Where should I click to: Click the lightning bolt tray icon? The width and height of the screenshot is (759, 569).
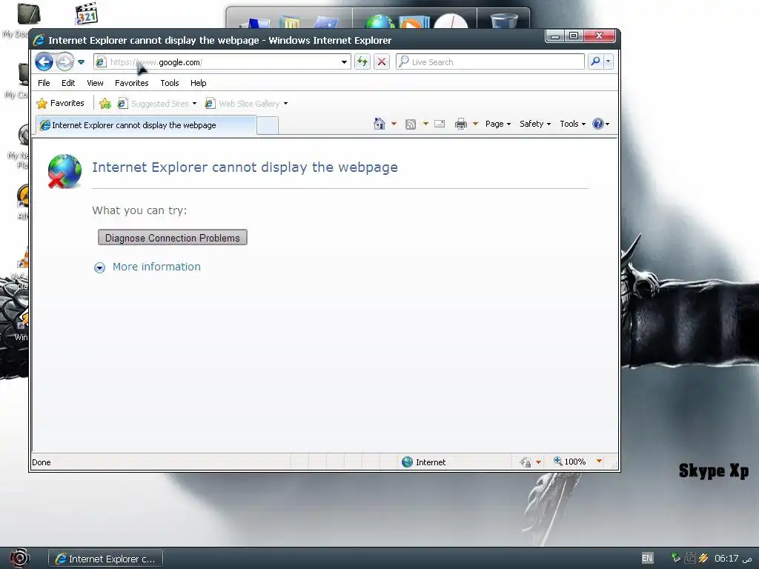point(703,558)
